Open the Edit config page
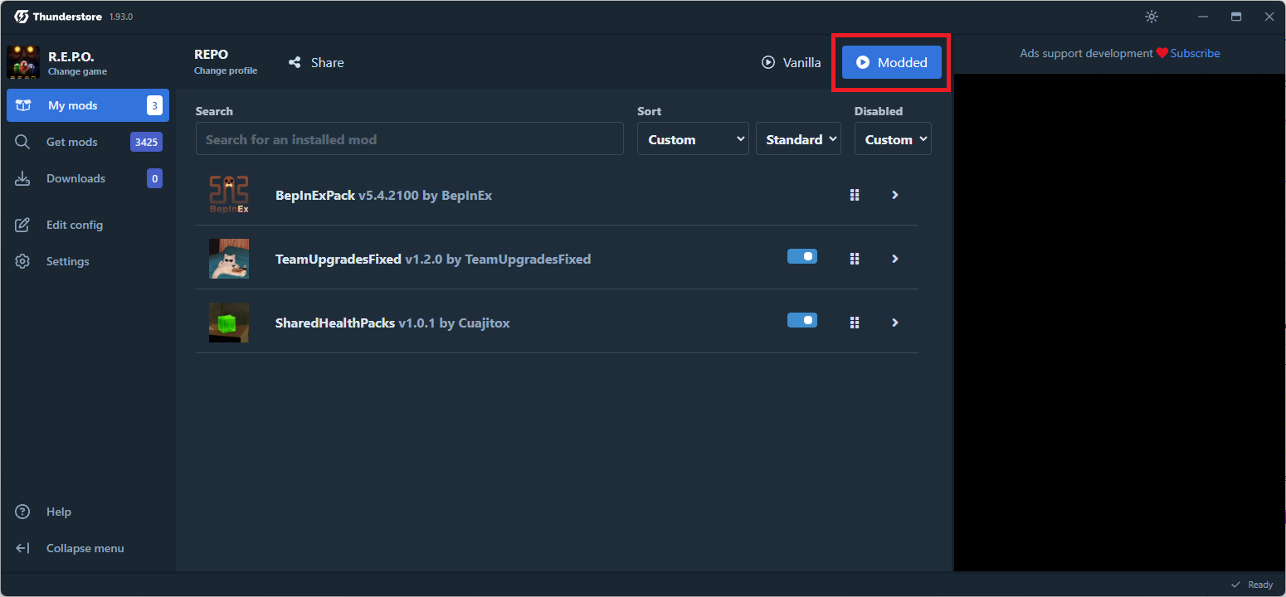 pos(88,225)
